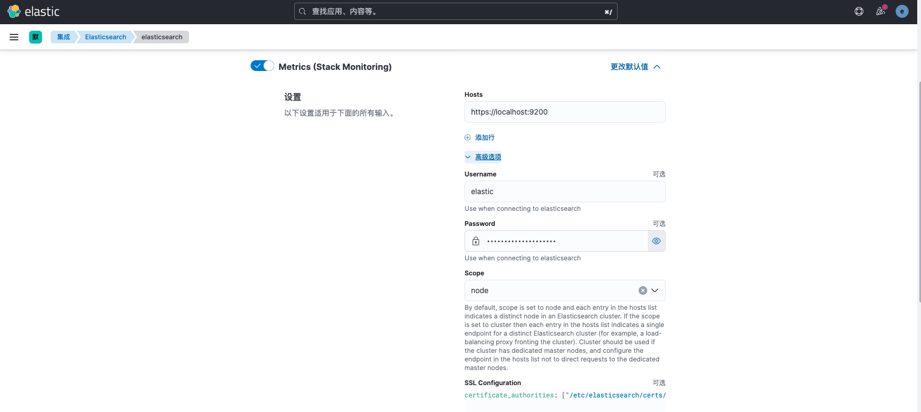Disable Metrics (Stack Monitoring) toggle

(262, 66)
